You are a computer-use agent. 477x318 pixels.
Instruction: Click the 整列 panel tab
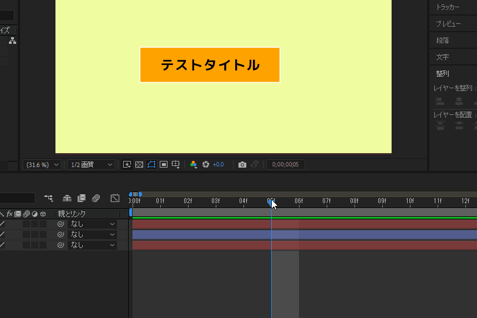click(x=442, y=74)
